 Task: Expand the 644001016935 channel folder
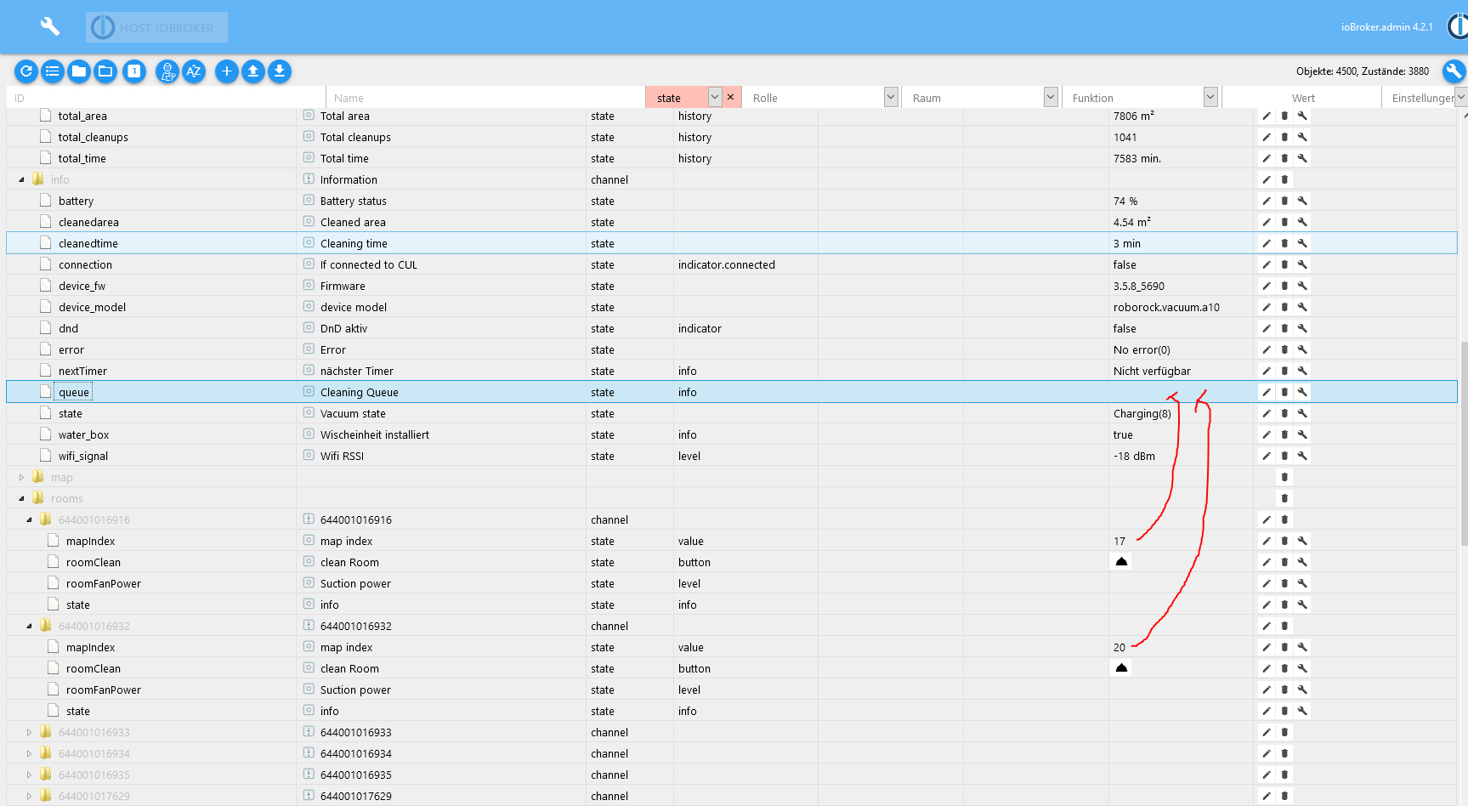coord(29,775)
